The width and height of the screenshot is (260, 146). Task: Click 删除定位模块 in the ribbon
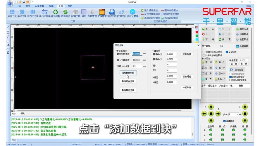click(169, 11)
